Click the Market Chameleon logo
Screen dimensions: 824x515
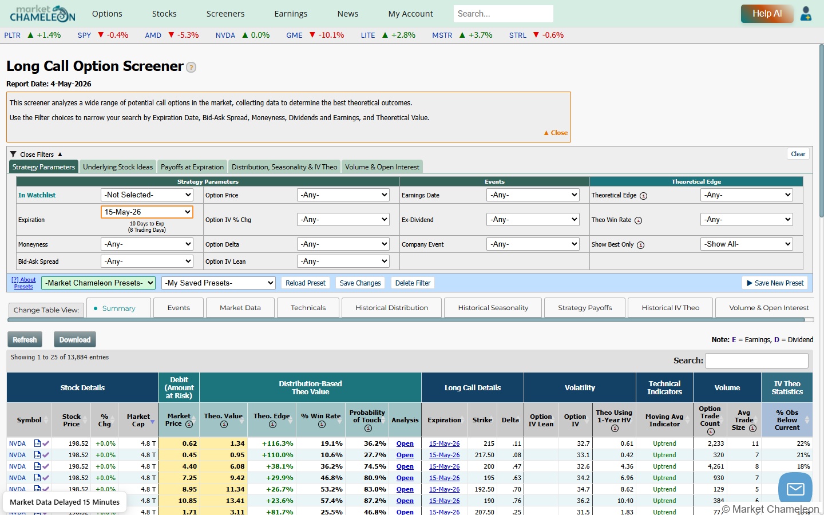(42, 13)
